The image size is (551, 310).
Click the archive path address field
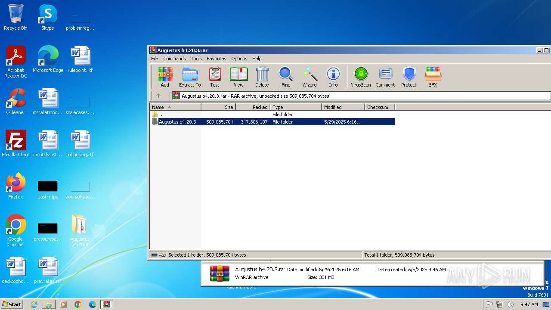coord(361,96)
